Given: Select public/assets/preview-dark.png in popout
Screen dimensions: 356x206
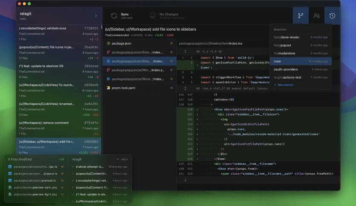Looking at the screenshot, I should (36, 187).
